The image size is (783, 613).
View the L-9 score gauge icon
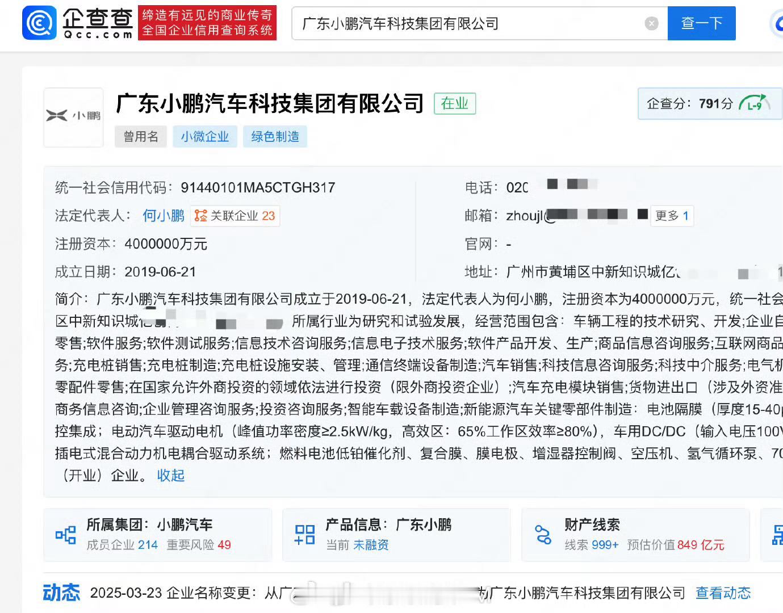click(755, 103)
